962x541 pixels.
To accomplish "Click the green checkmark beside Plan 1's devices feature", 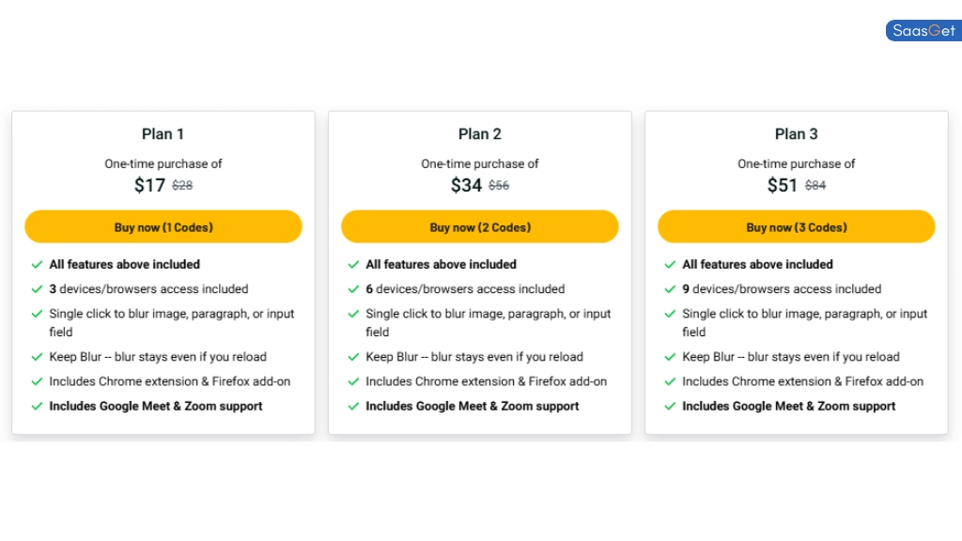I will [x=38, y=289].
